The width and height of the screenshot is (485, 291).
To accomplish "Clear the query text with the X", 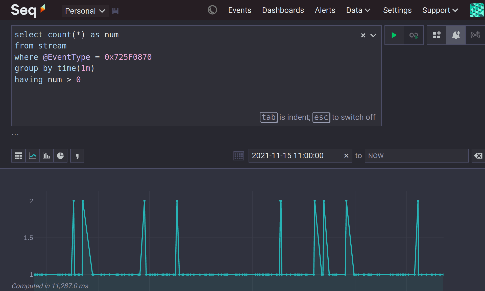I will (363, 35).
